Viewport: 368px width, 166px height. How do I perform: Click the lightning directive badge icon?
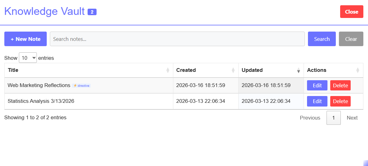pos(75,85)
